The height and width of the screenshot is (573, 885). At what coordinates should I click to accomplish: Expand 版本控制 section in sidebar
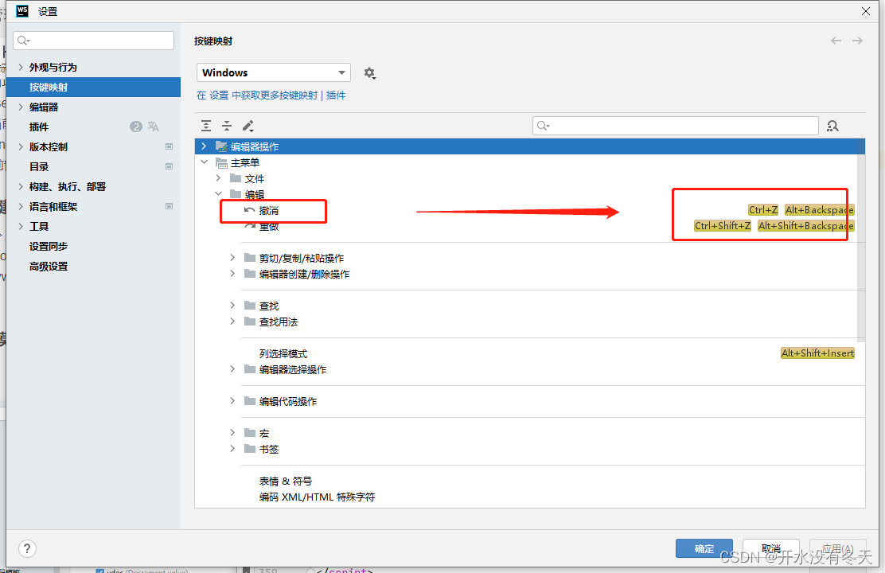pos(21,146)
